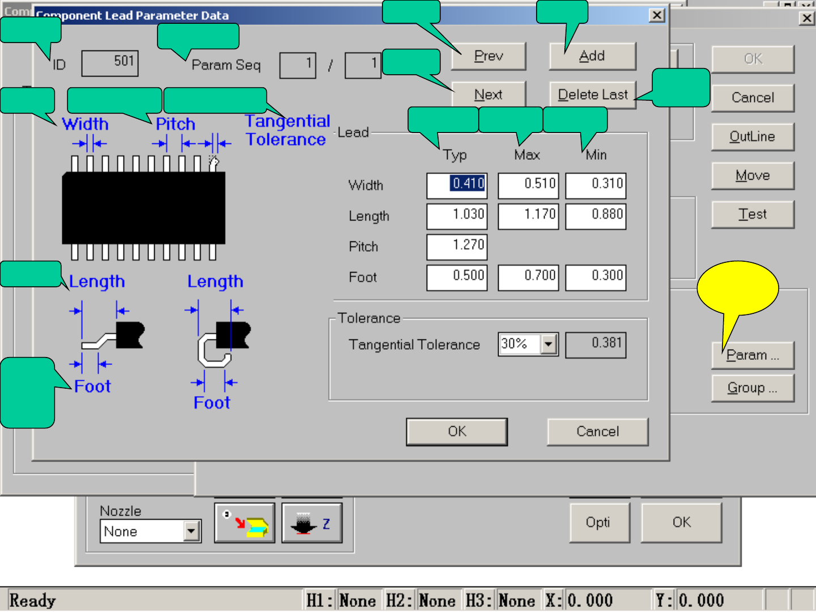Click the SOP component top-view diagram
Image resolution: width=816 pixels, height=612 pixels.
[143, 208]
